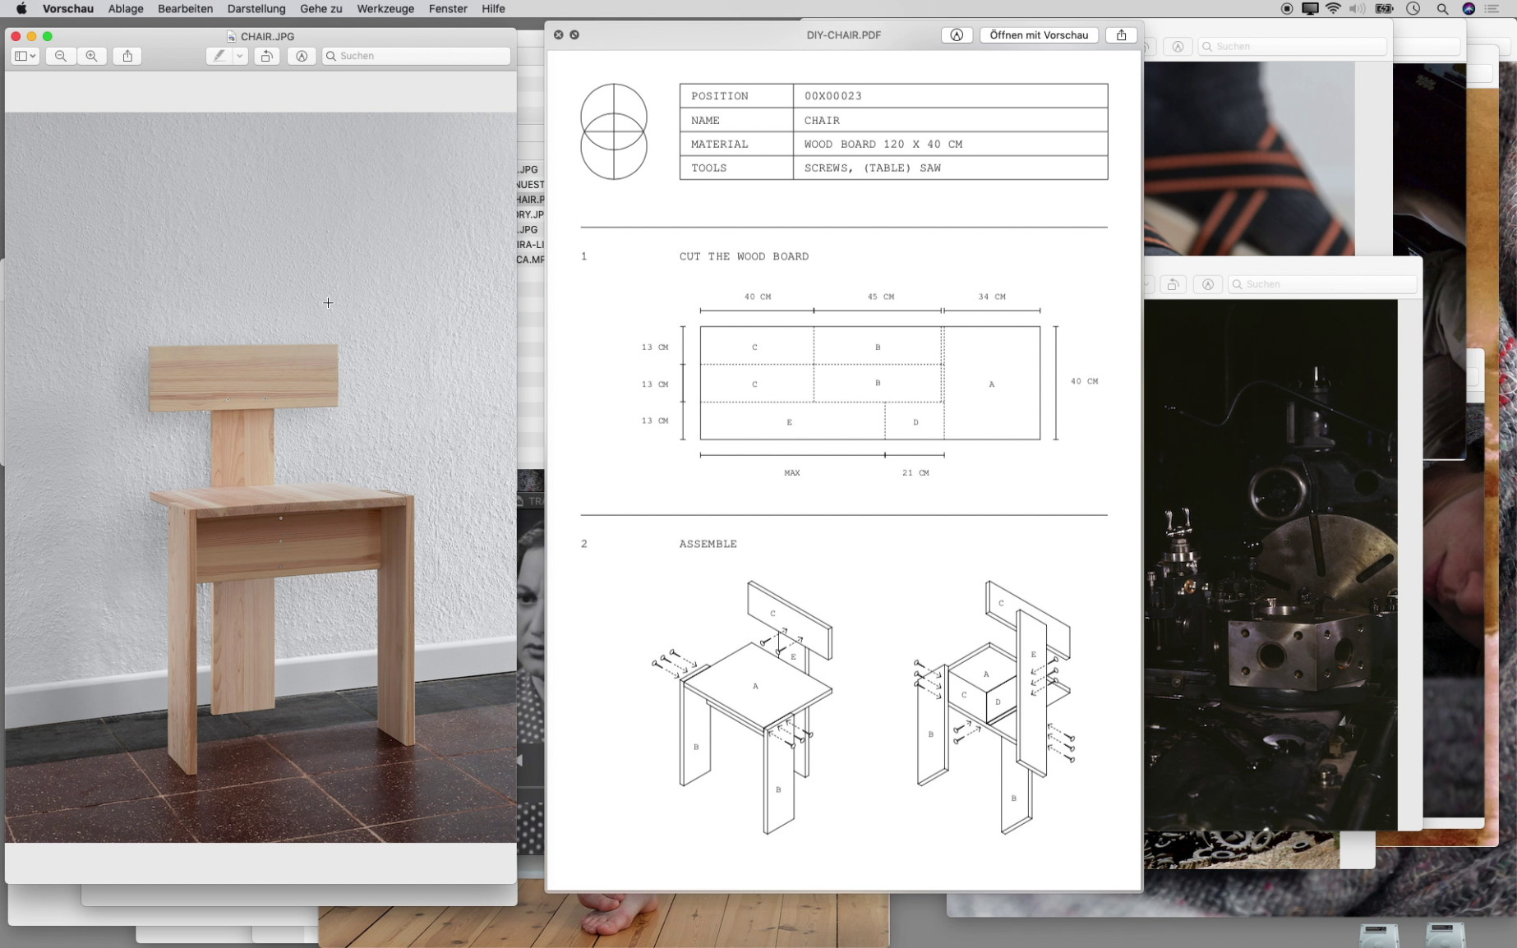Image resolution: width=1517 pixels, height=948 pixels.
Task: Close the DIY-CHAIR.PDF Quick Look window
Action: click(x=559, y=35)
